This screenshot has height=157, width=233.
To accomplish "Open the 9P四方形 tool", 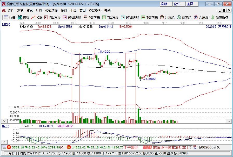I will coord(72,18).
